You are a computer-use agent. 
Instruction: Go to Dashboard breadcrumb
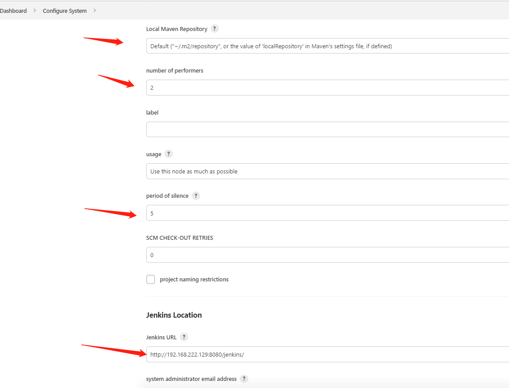coord(13,11)
